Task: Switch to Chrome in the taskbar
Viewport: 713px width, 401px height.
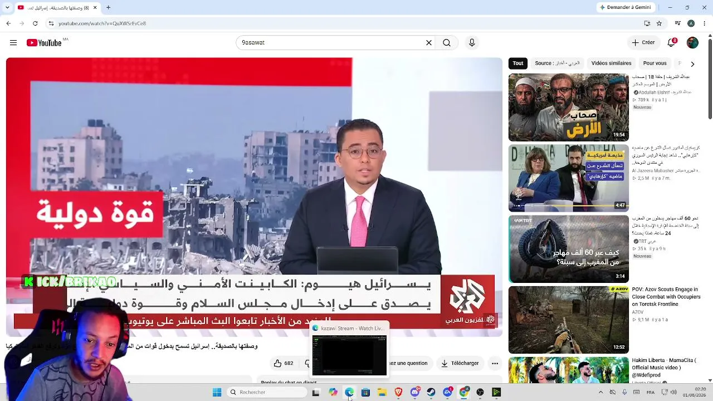Action: tap(463, 392)
